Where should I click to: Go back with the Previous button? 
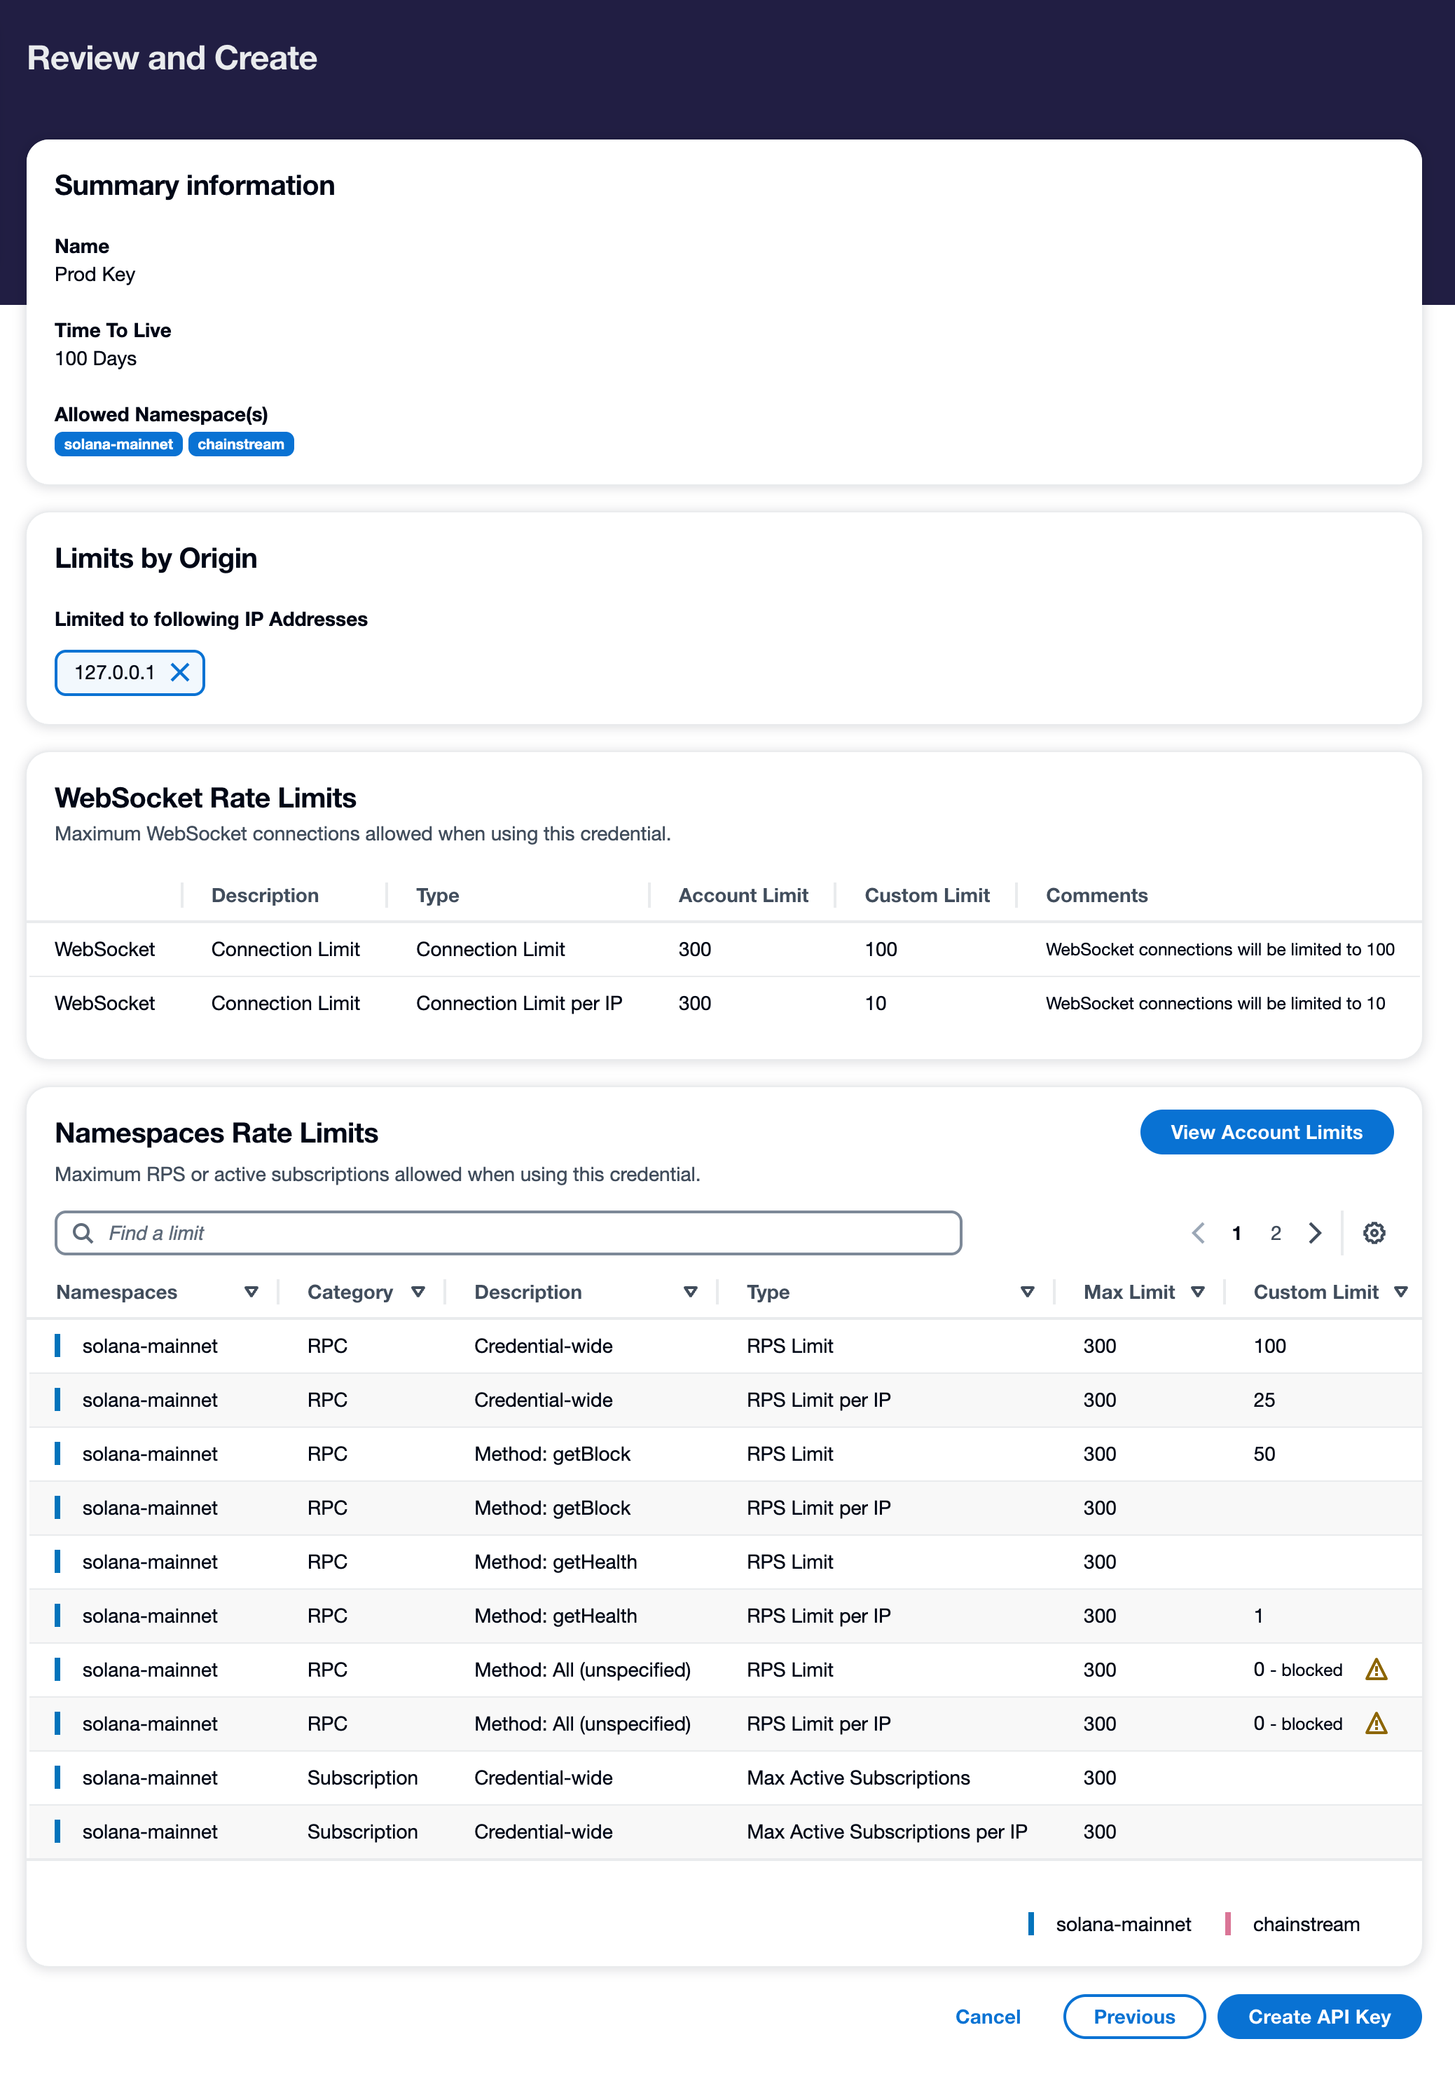click(x=1133, y=2017)
